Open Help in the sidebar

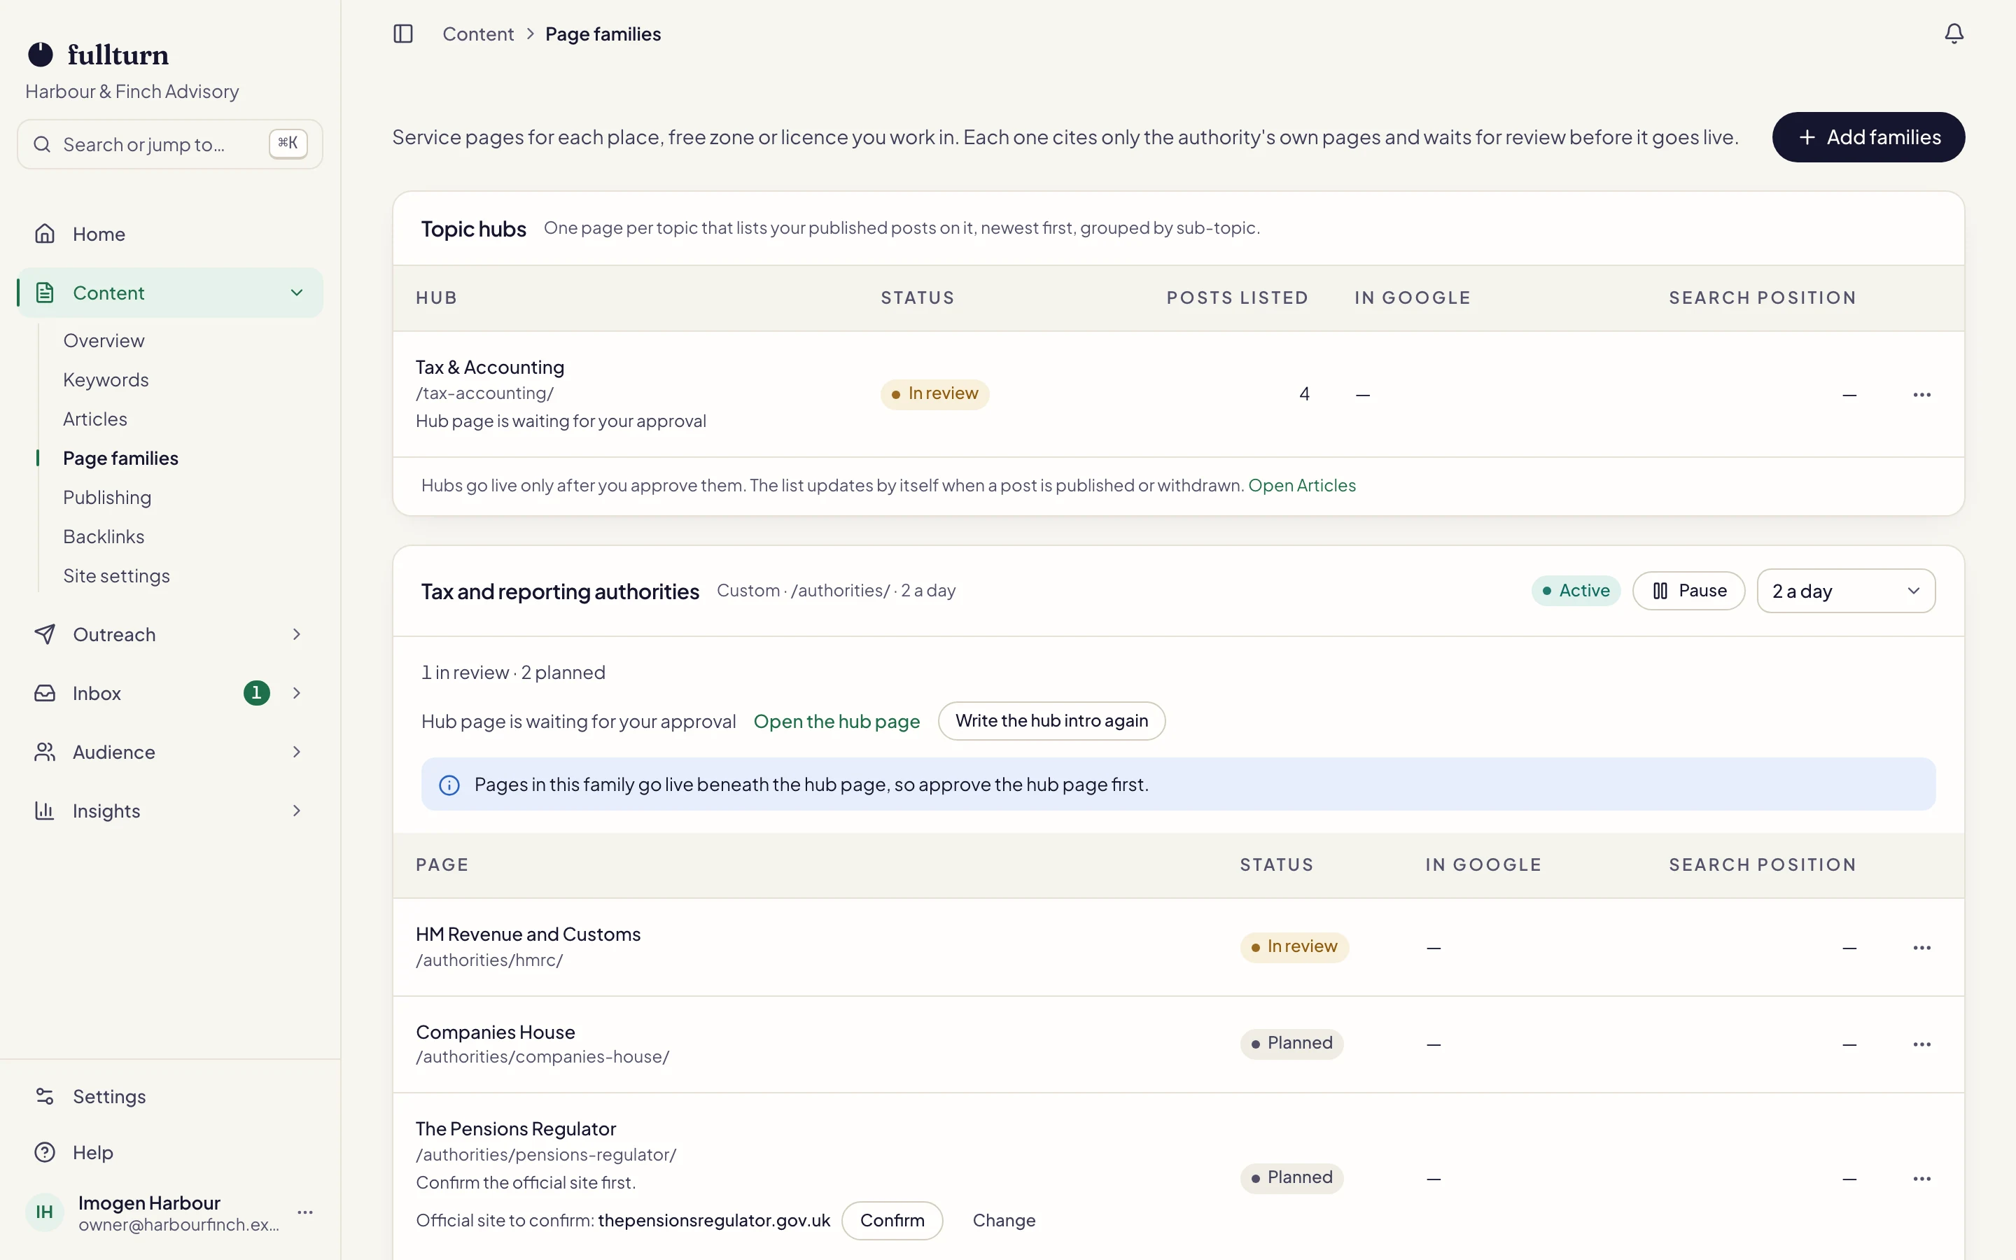[x=170, y=1152]
